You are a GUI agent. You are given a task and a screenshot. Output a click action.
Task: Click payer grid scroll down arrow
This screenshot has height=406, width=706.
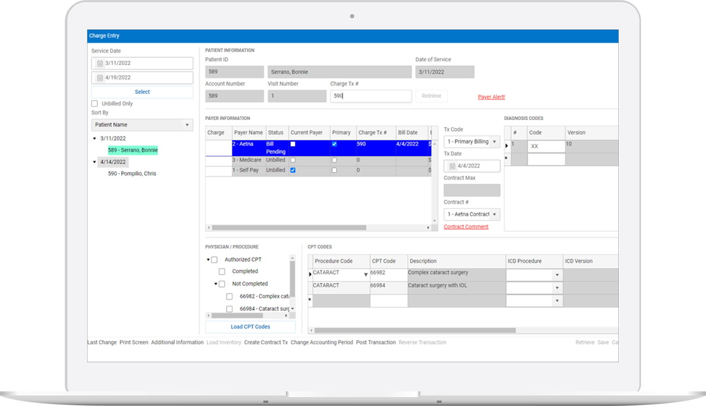pyautogui.click(x=434, y=221)
